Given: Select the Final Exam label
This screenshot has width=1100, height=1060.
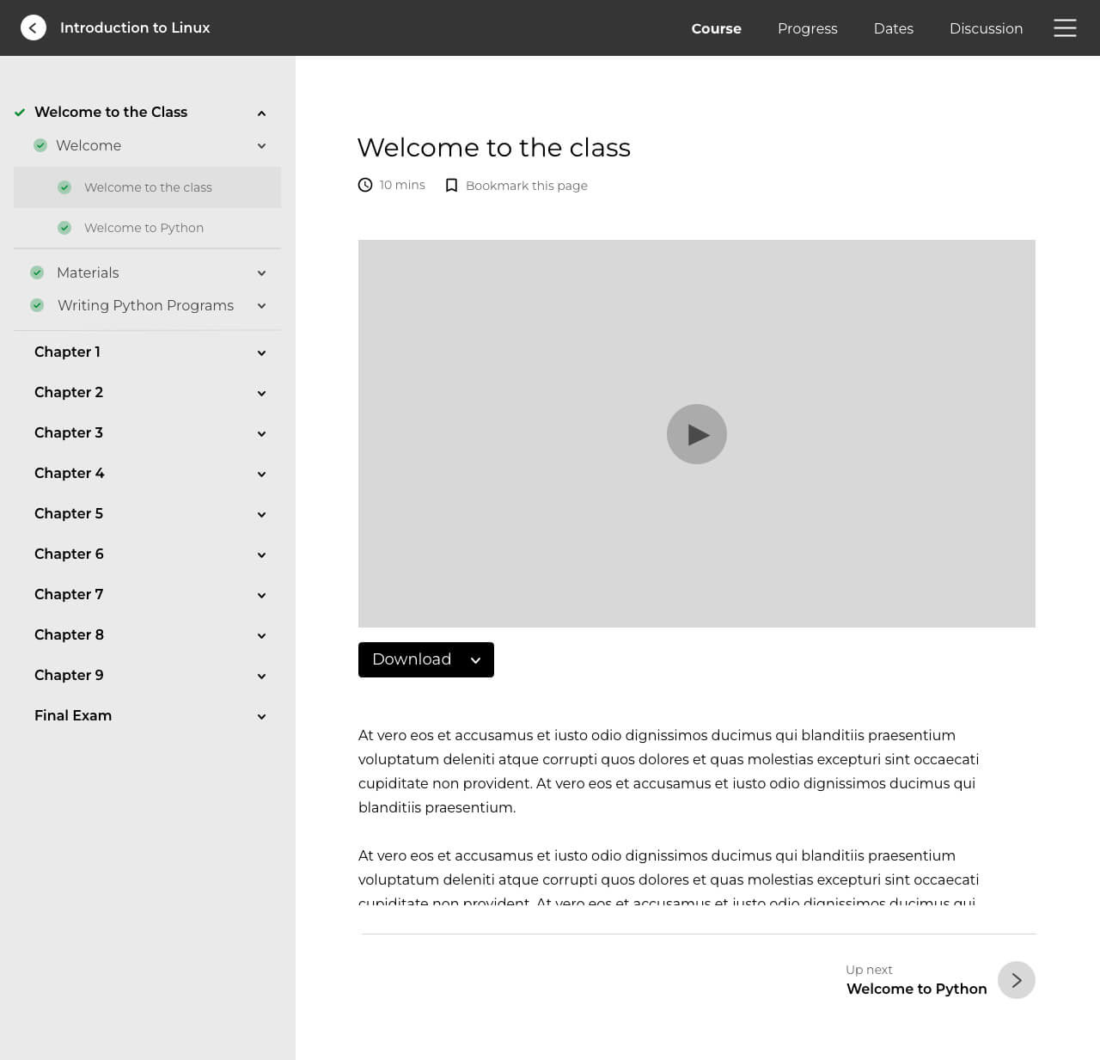Looking at the screenshot, I should [73, 715].
